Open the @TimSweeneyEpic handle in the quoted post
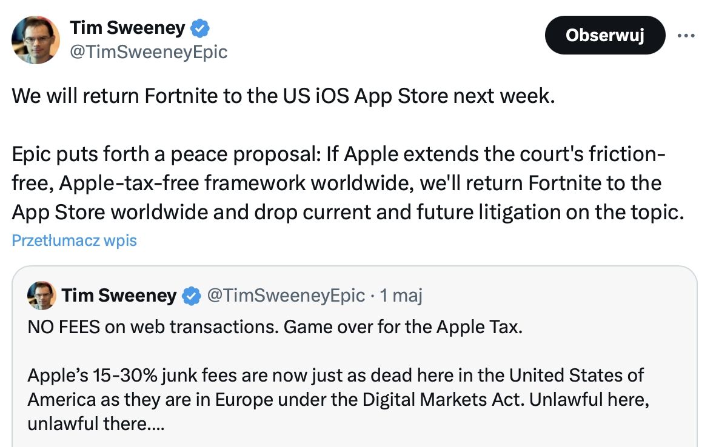The width and height of the screenshot is (716, 447). [x=286, y=296]
